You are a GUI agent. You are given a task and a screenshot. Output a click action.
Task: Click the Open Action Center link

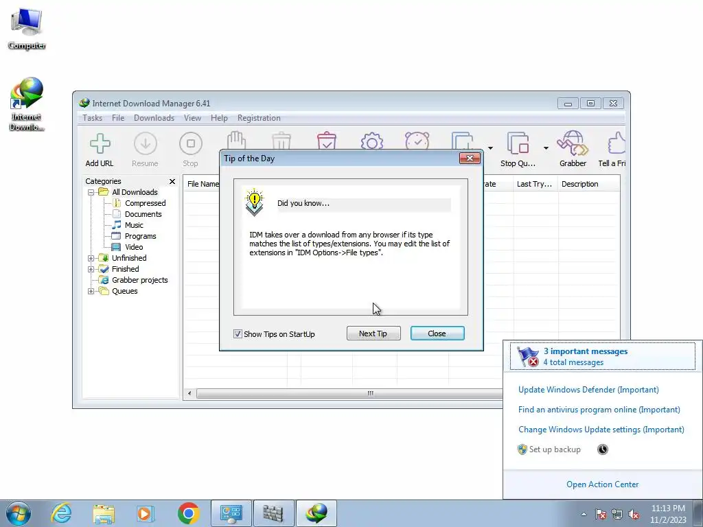[602, 484]
